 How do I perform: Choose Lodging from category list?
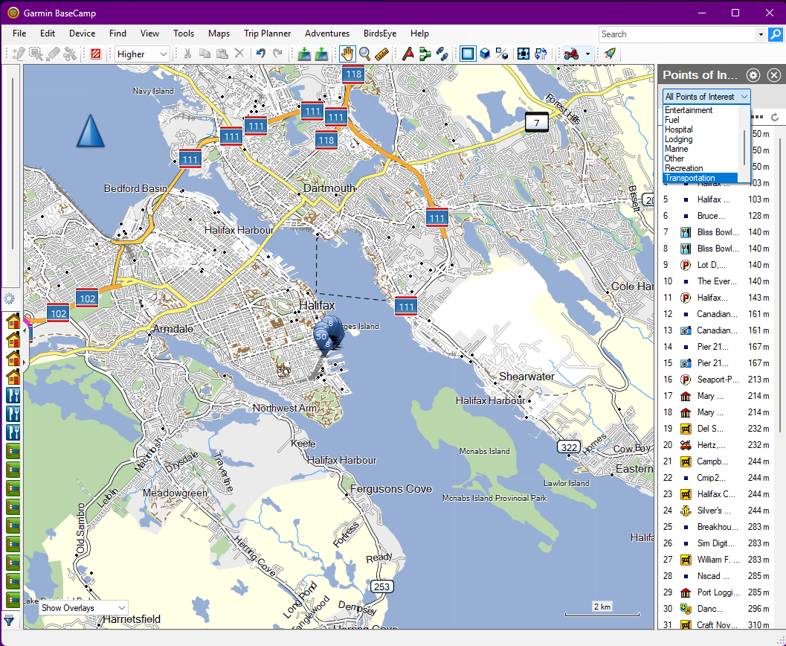700,139
